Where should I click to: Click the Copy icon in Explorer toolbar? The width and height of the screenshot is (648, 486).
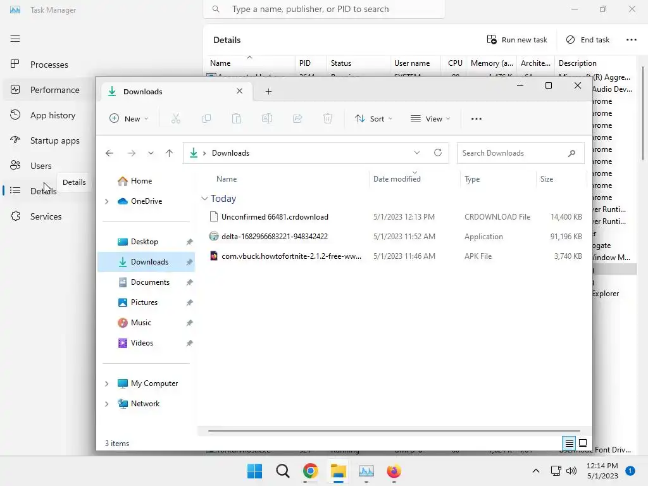tap(206, 118)
